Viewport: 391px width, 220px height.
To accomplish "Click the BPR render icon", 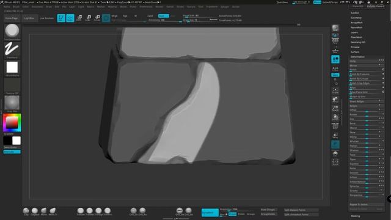I will tap(335, 28).
